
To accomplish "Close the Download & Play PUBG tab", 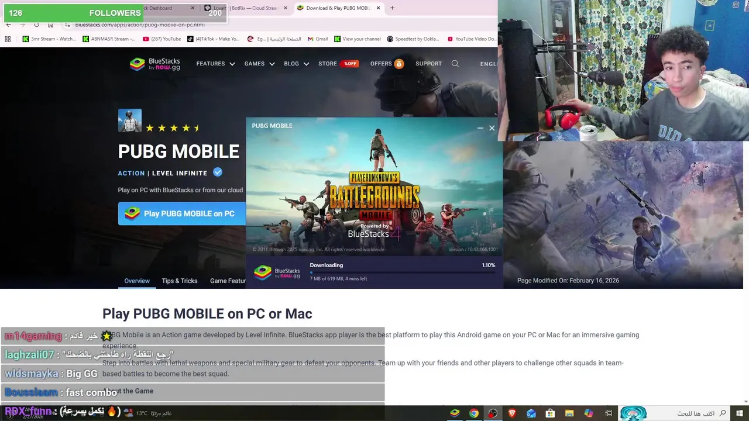I will coord(378,8).
